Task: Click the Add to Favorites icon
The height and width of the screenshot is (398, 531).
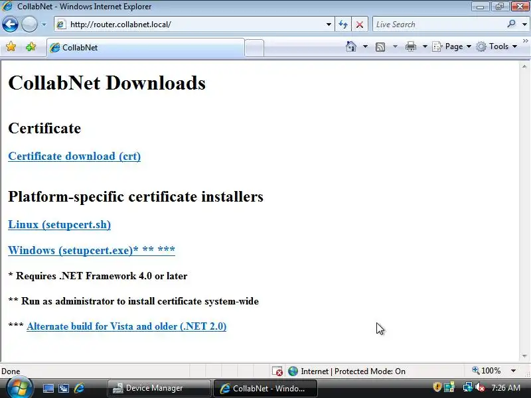Action: pos(31,46)
